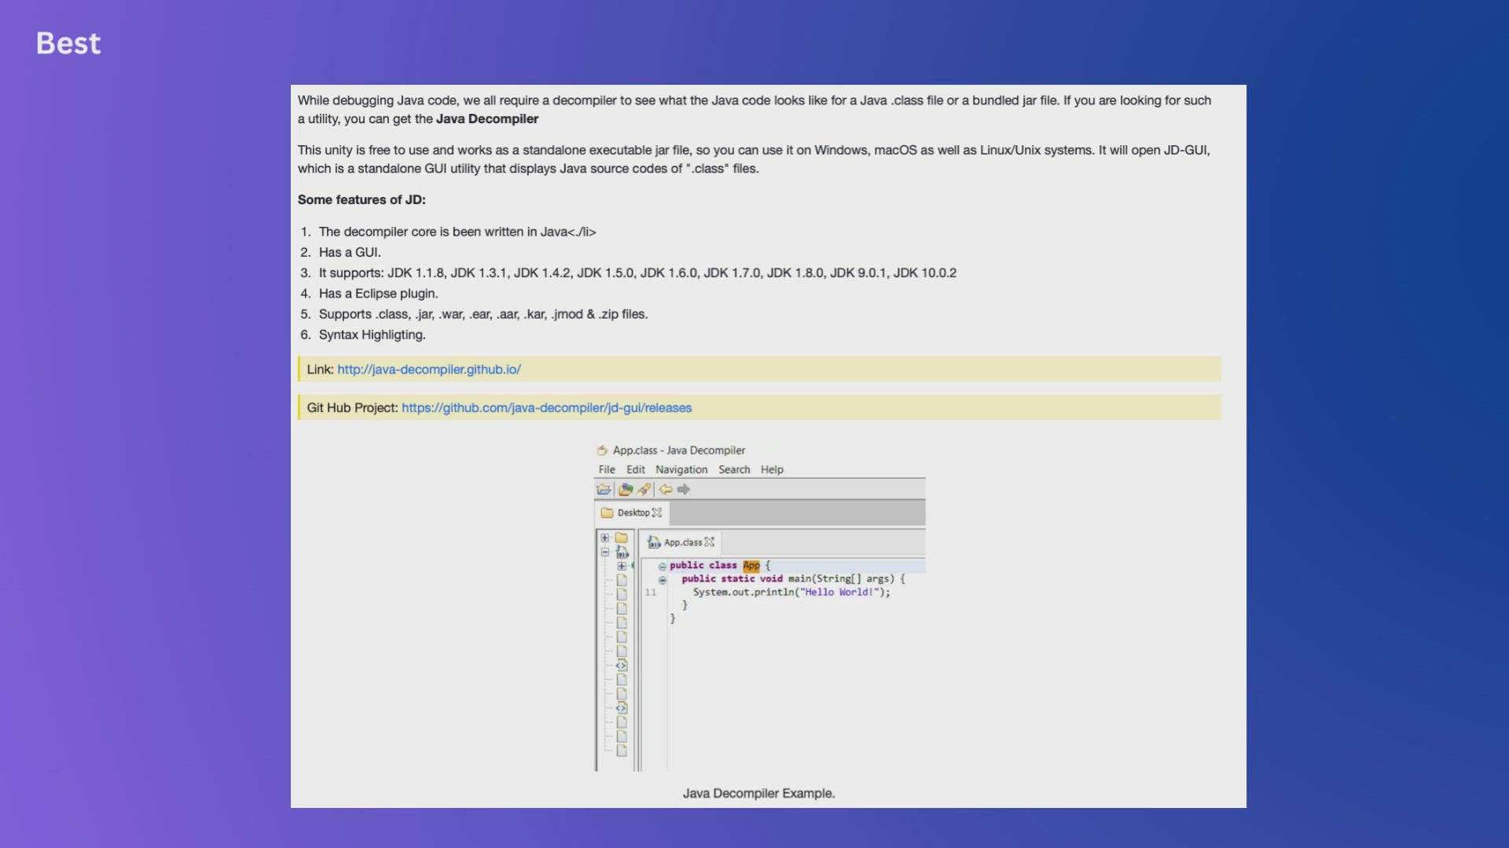Click the Java Decompiler title bar app icon
The width and height of the screenshot is (1509, 848).
(x=602, y=451)
